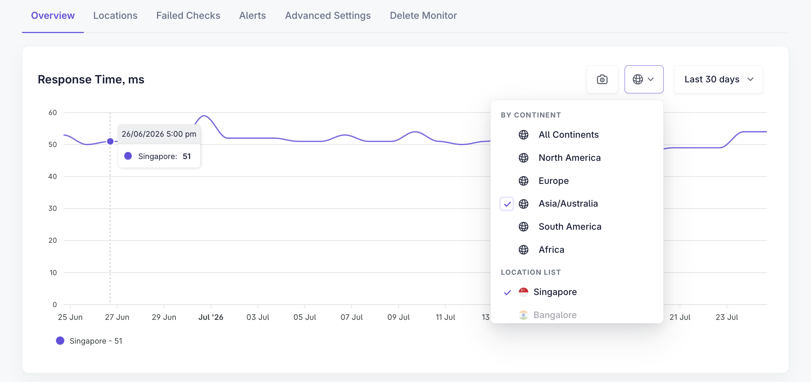Viewport: 811px width, 382px height.
Task: Open the globe location filter dropdown
Action: (x=644, y=80)
